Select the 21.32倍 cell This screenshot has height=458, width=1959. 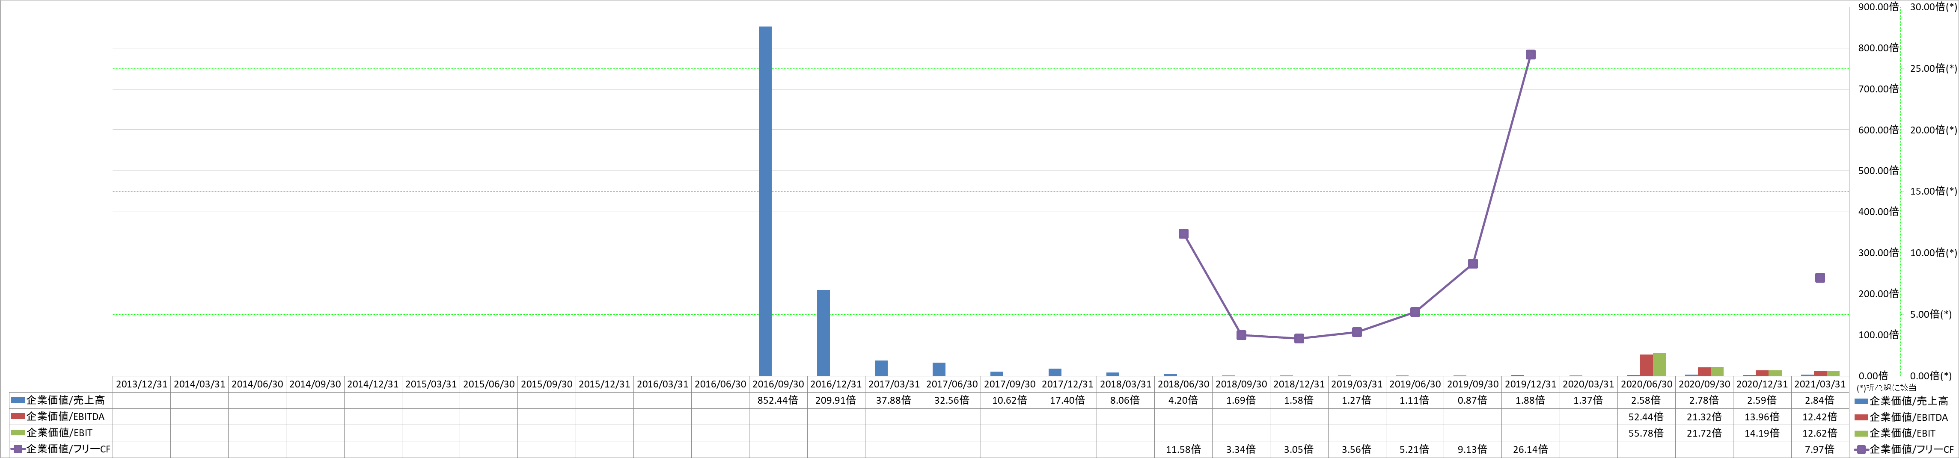[x=1703, y=416]
